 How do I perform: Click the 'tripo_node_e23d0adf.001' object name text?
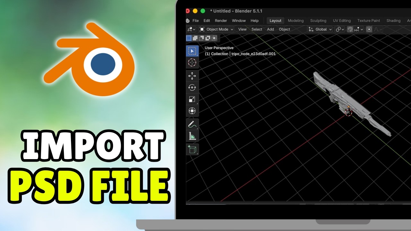pos(253,54)
